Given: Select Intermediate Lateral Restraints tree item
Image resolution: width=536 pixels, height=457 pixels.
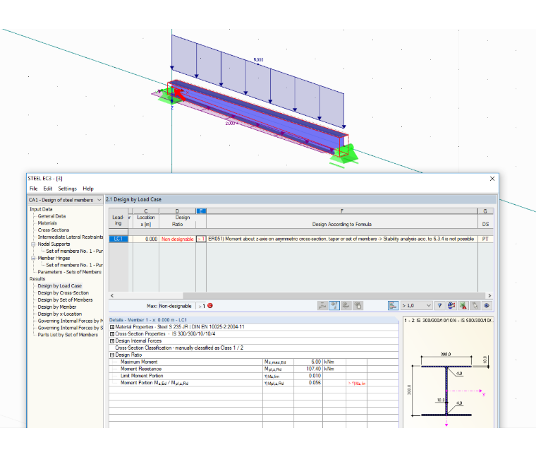Looking at the screenshot, I should 71,237.
